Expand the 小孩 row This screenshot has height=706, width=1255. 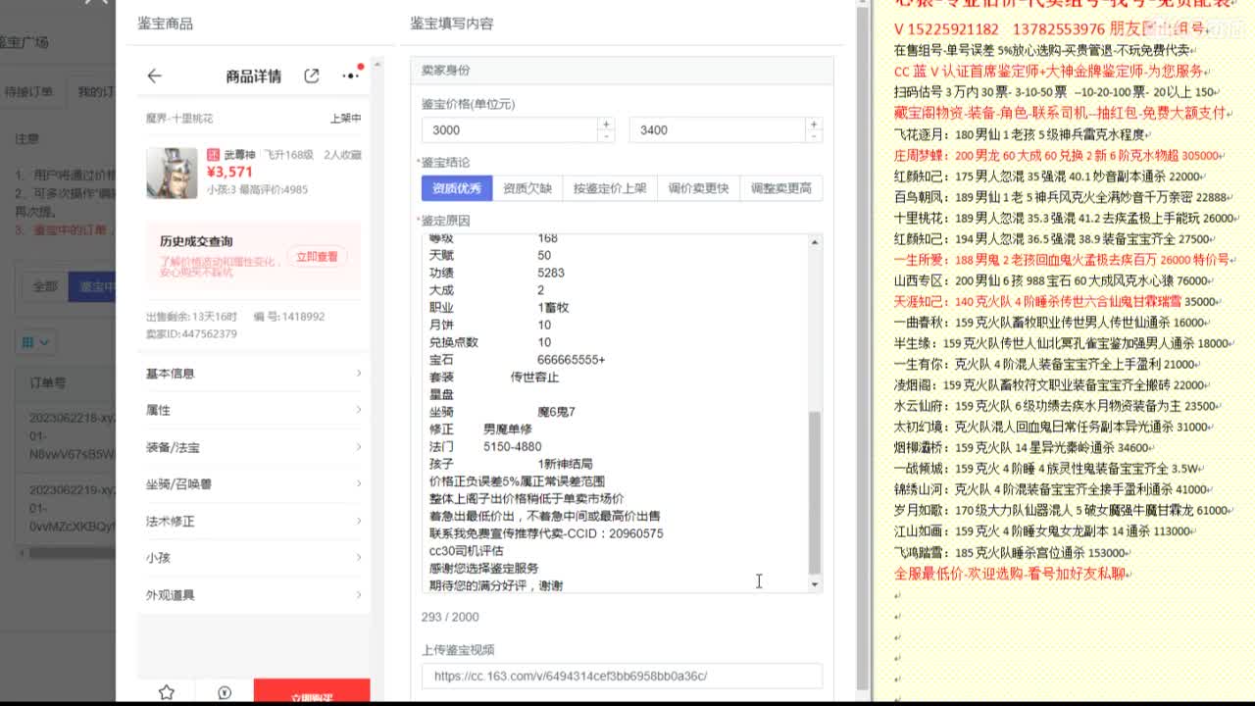(x=254, y=557)
